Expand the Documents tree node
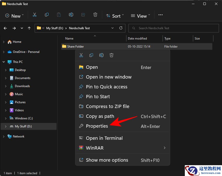The width and height of the screenshot is (222, 176). coord(6,78)
